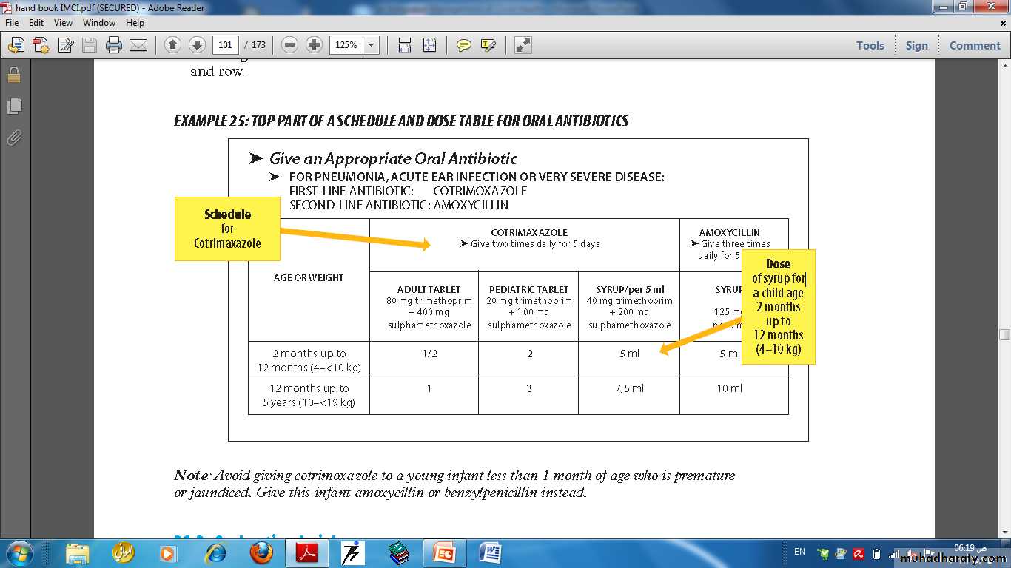This screenshot has width=1011, height=568.
Task: Switch to read mode full-screen view
Action: [523, 45]
